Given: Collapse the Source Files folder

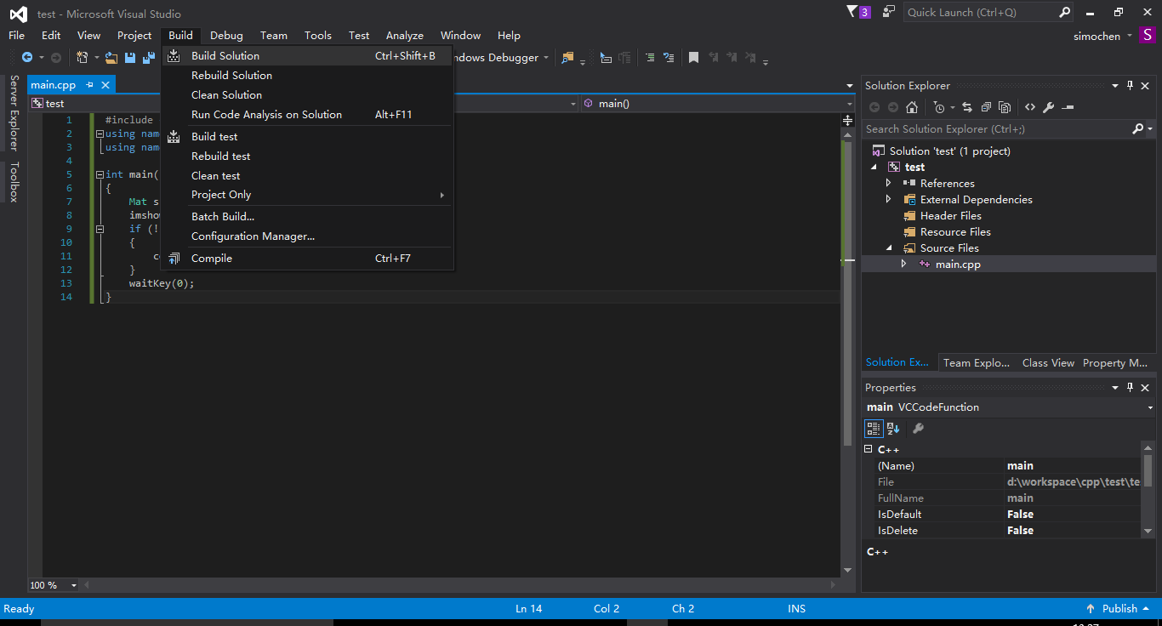Looking at the screenshot, I should pyautogui.click(x=890, y=248).
